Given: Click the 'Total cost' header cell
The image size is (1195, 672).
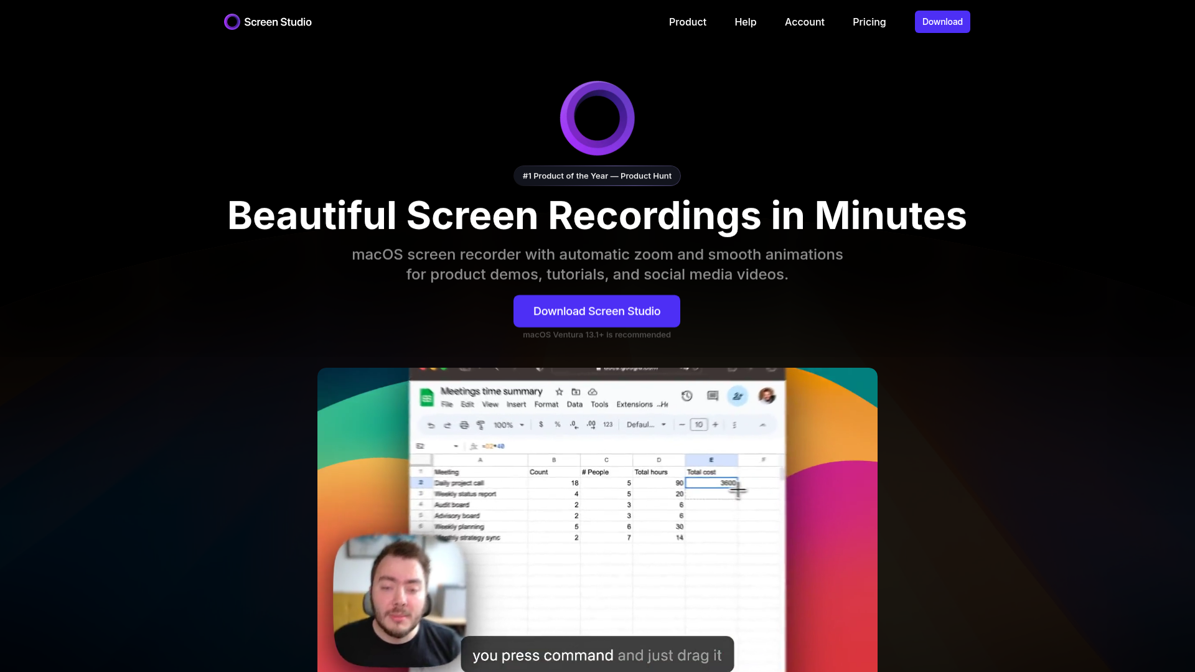Looking at the screenshot, I should click(711, 472).
